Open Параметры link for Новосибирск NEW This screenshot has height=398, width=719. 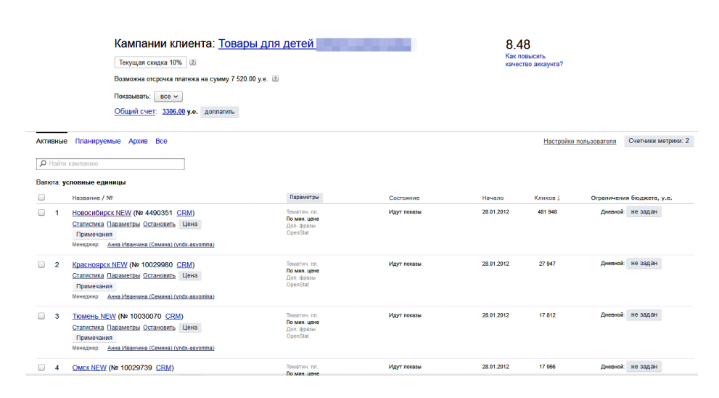coord(123,224)
